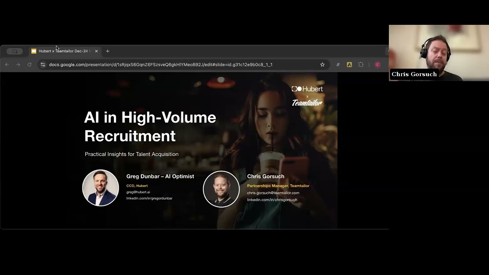Image resolution: width=489 pixels, height=275 pixels.
Task: Click the Chris Gorsuch webcam video tile
Action: (439, 53)
